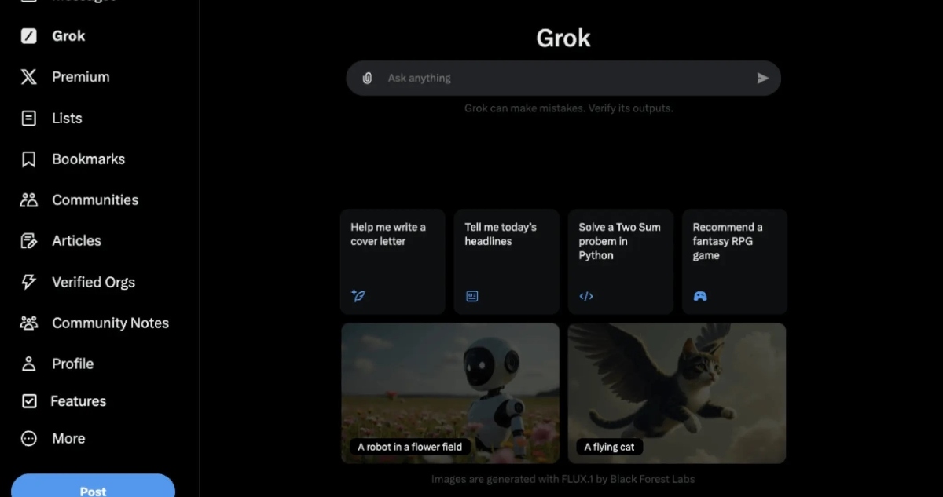Open Lists icon in sidebar
Screen dimensions: 943x497
point(29,119)
